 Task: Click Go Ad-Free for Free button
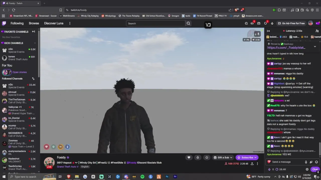[x=291, y=23]
